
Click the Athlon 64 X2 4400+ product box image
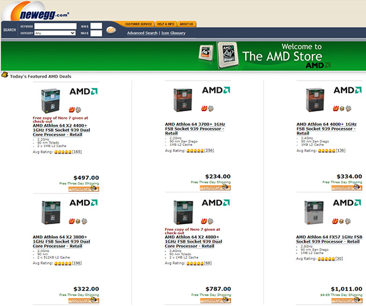point(51,101)
